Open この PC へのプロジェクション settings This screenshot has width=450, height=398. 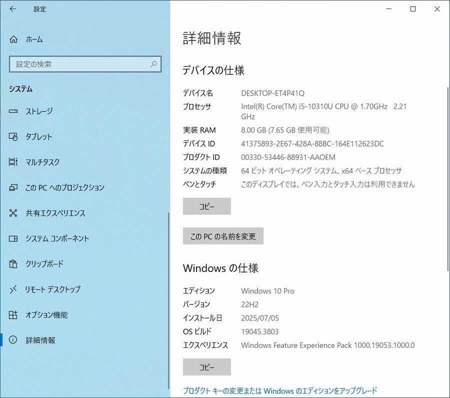click(x=84, y=187)
